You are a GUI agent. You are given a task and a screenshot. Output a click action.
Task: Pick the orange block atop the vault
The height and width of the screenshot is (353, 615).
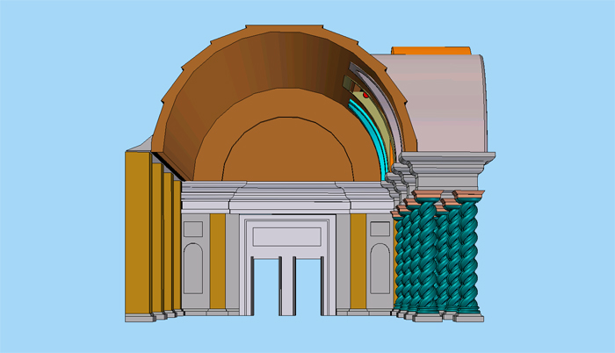tap(430, 51)
